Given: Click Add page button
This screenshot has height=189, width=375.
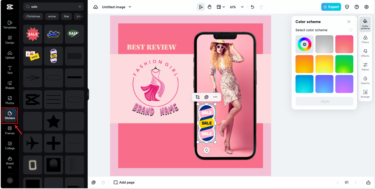Looking at the screenshot, I should click(x=124, y=182).
